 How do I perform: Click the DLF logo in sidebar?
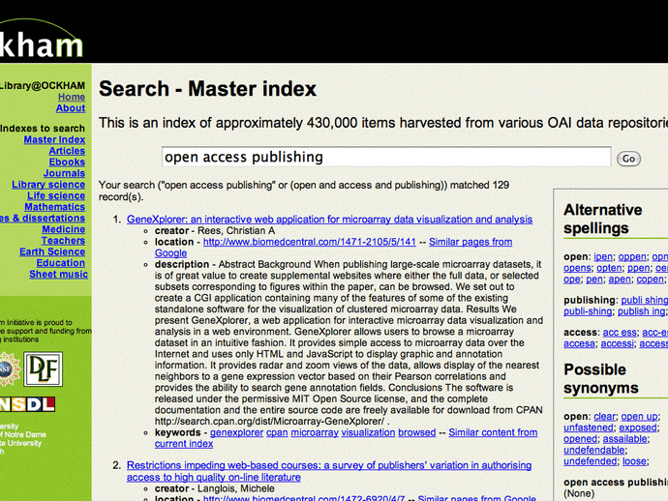pos(43,369)
